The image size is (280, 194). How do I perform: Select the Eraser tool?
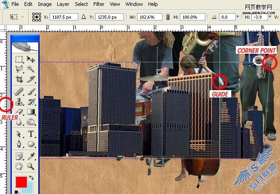19,112
